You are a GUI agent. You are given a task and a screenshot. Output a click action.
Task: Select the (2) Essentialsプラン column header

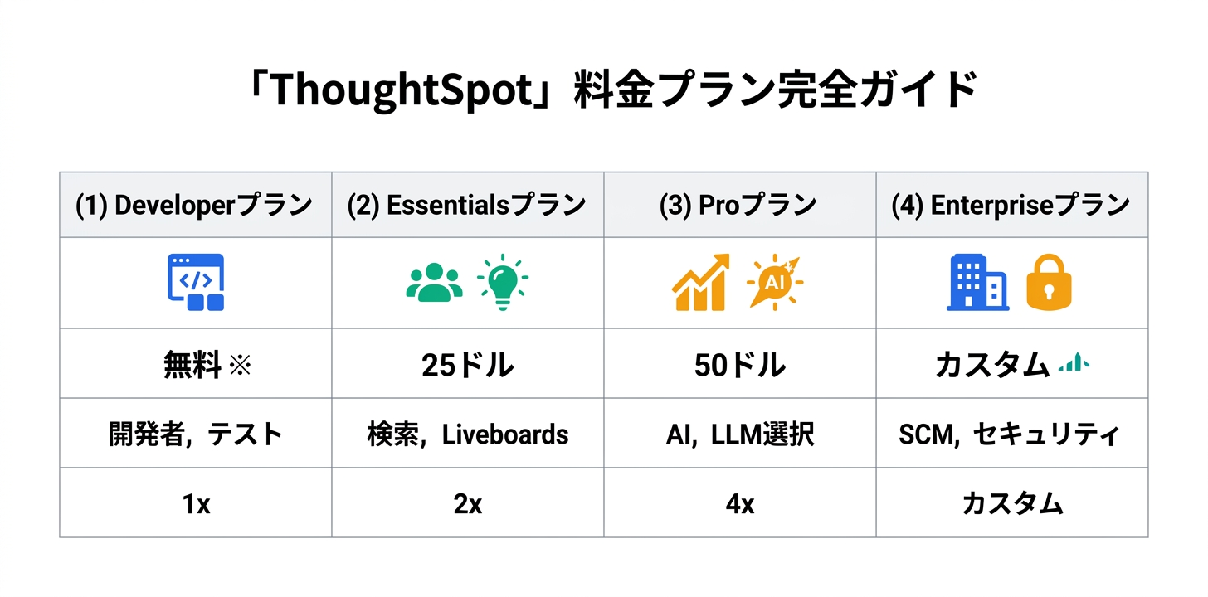coord(467,206)
